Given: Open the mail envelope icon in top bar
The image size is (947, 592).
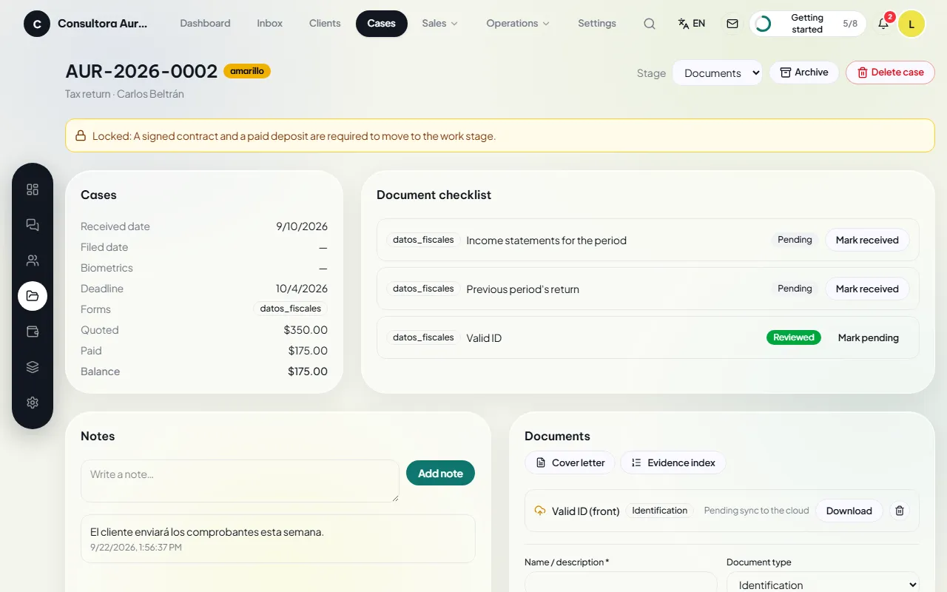Looking at the screenshot, I should [x=732, y=24].
